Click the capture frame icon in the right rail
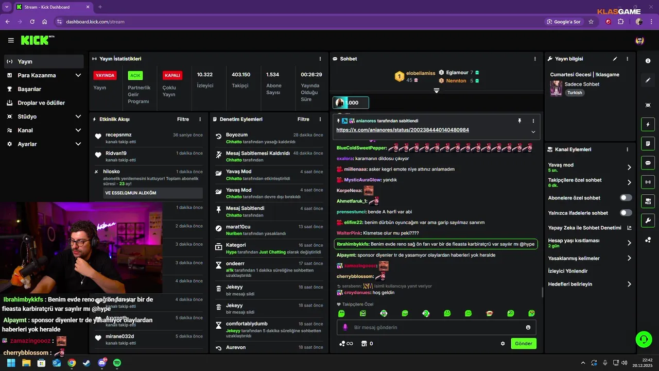This screenshot has width=659, height=371. coord(648,105)
